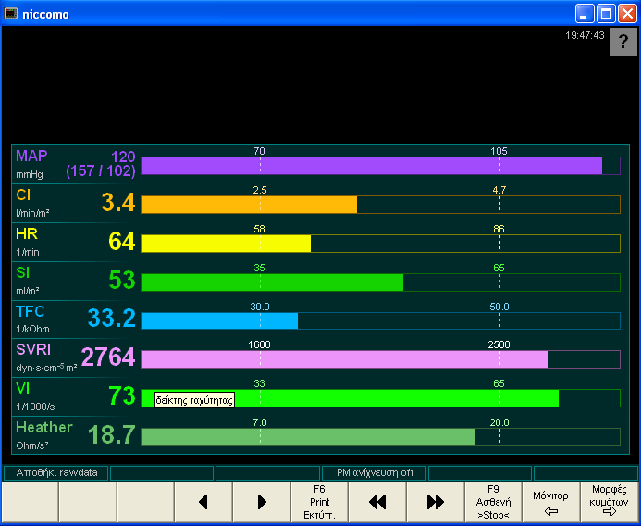Step forward with the single right arrow button

[262, 502]
